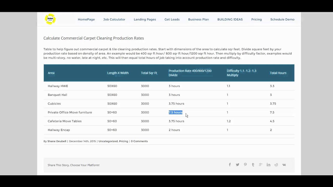Click the 3.3 total hours value
Viewport: 333px width, 187px height.
(x=272, y=86)
